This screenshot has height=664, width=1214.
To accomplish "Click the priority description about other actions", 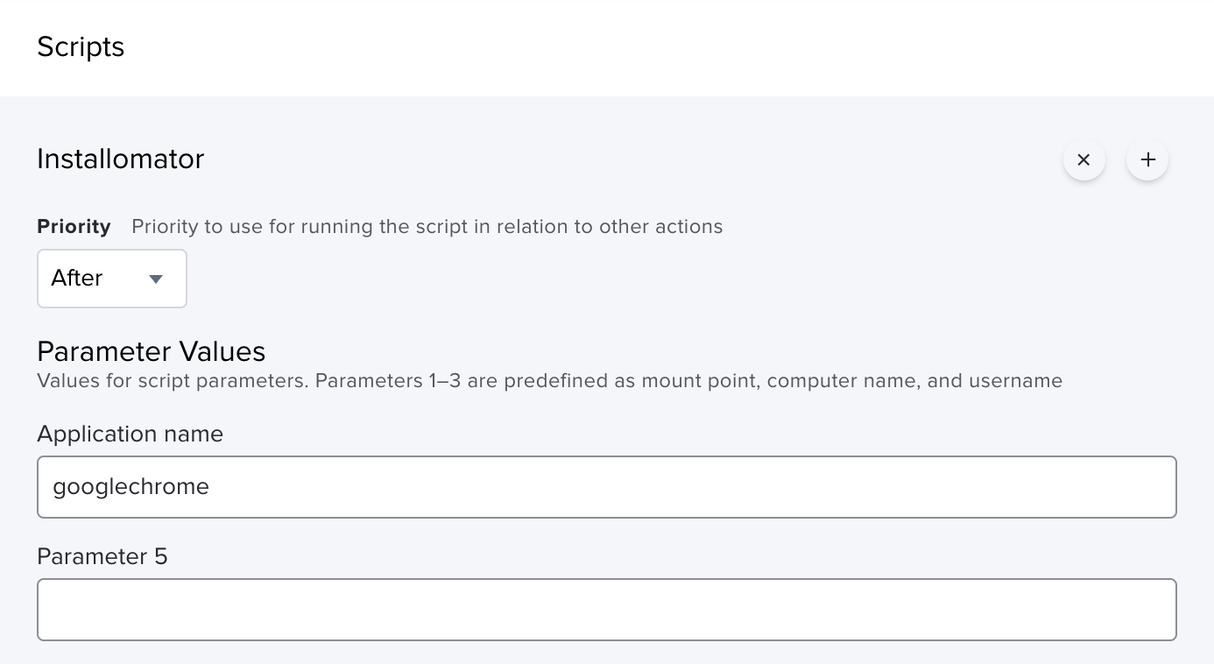I will [x=427, y=227].
